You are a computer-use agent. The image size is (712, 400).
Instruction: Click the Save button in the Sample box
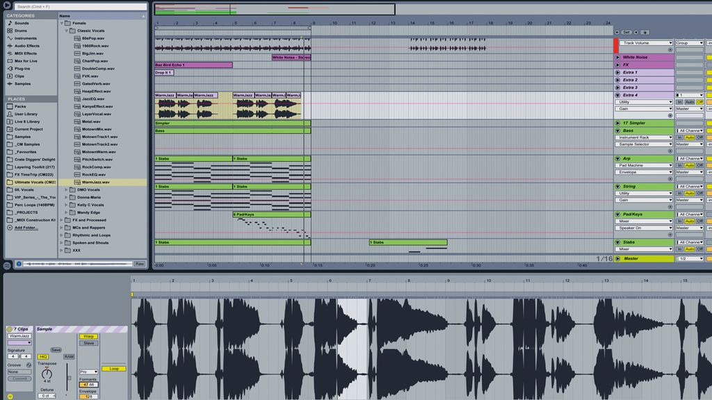click(56, 349)
